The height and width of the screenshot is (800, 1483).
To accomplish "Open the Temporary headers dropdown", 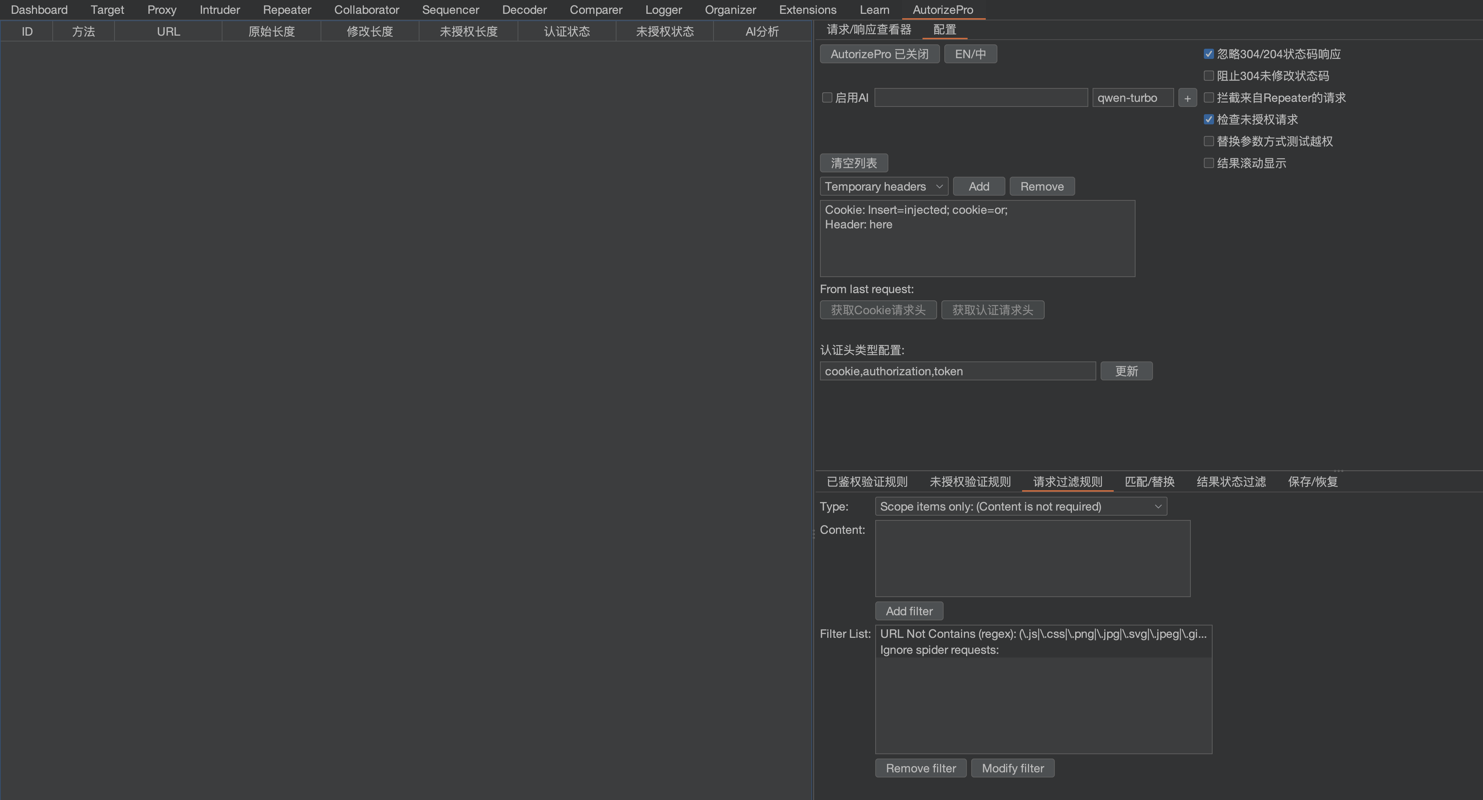I will (x=883, y=187).
